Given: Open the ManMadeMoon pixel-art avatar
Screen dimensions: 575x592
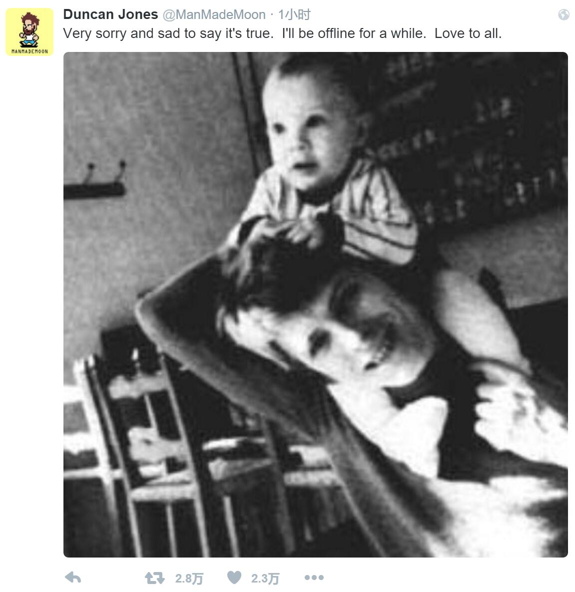Looking at the screenshot, I should 29,31.
